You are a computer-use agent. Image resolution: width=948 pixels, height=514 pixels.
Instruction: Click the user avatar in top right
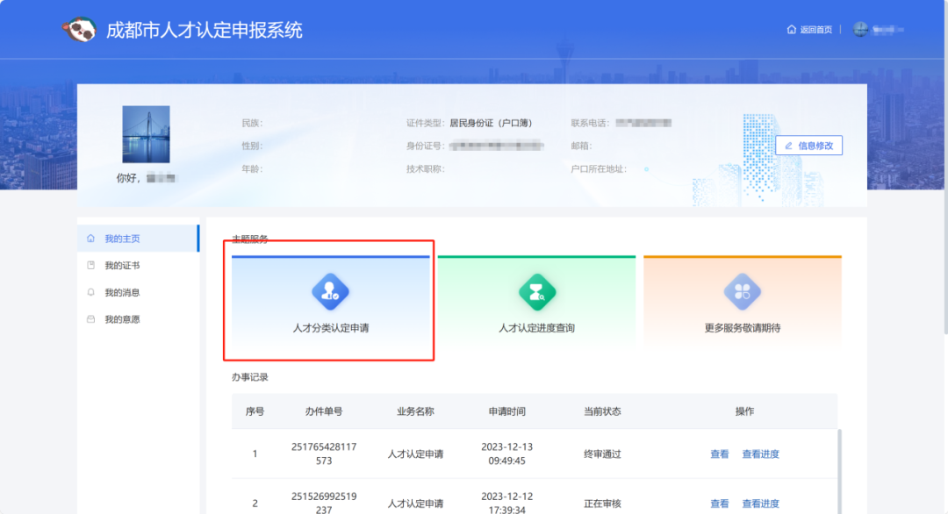tap(860, 30)
